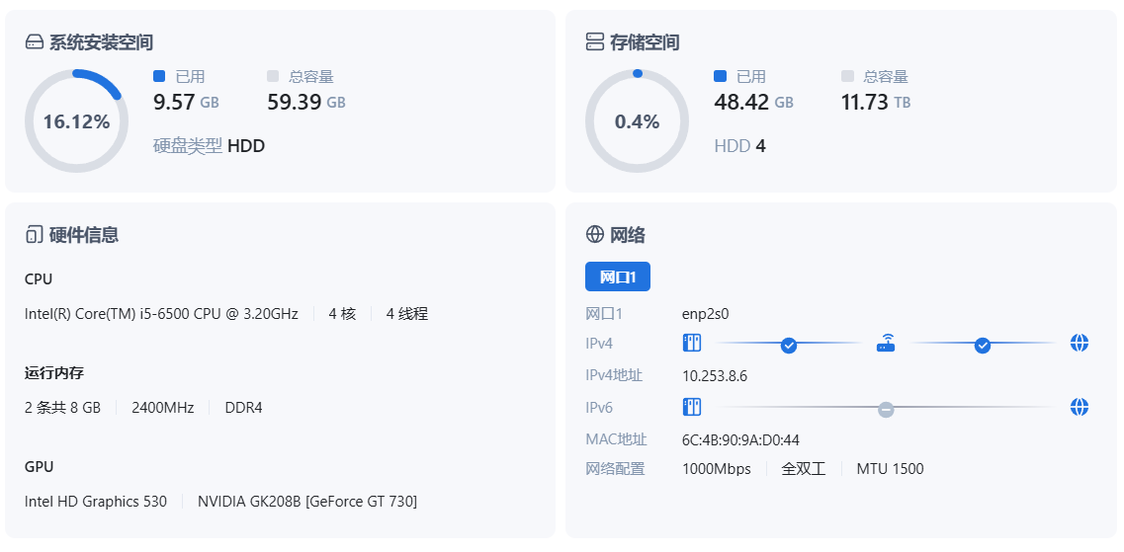The width and height of the screenshot is (1124, 552).
Task: Click the internet globe in IPv4 row
Action: [x=1080, y=344]
